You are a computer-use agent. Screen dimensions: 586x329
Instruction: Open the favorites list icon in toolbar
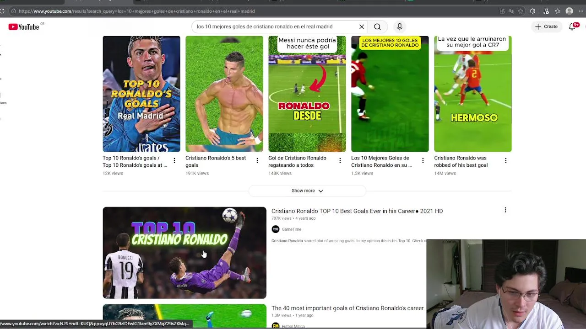click(558, 11)
